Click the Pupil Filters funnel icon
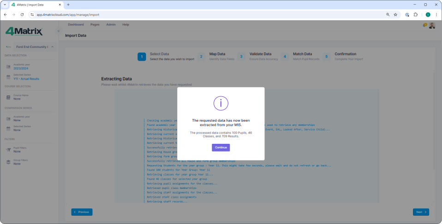442x224 pixels. 8,149
